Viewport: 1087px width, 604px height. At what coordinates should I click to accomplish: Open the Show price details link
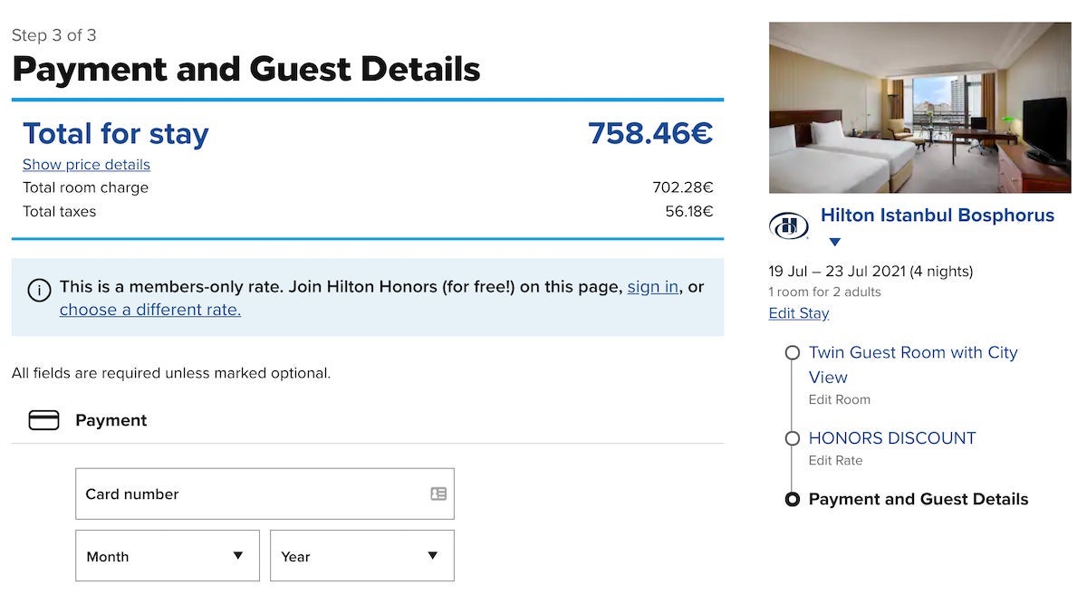(x=86, y=165)
